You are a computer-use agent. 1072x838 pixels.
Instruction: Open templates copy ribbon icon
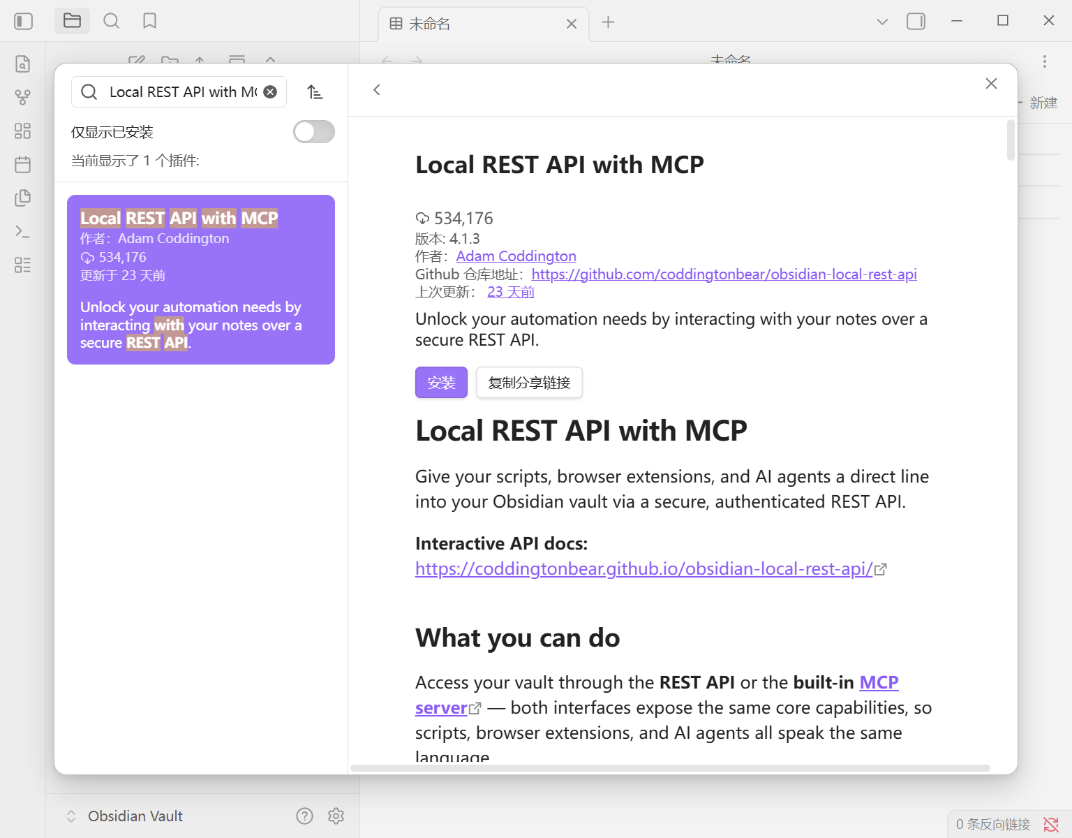22,198
